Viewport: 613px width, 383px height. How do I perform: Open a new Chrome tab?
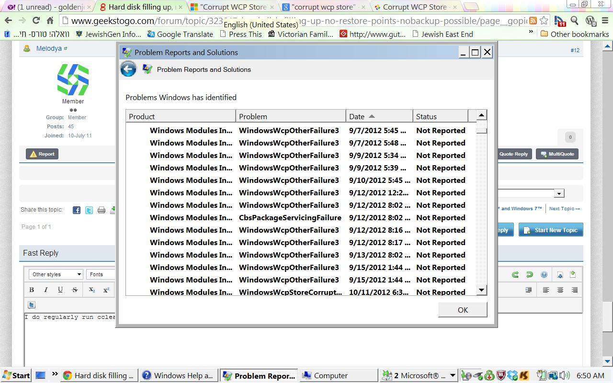click(x=471, y=7)
